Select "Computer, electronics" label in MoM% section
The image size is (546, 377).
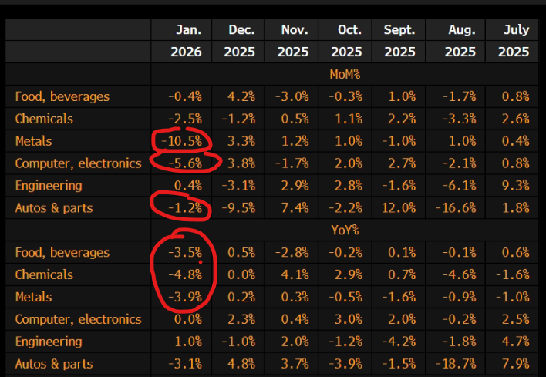point(79,163)
